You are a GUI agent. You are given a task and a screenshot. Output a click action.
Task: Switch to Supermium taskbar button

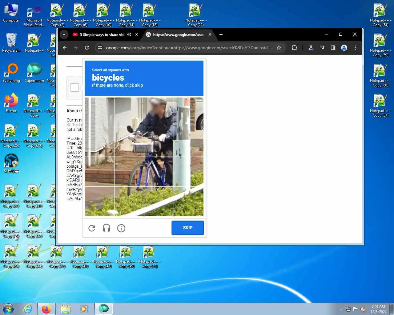pyautogui.click(x=104, y=309)
